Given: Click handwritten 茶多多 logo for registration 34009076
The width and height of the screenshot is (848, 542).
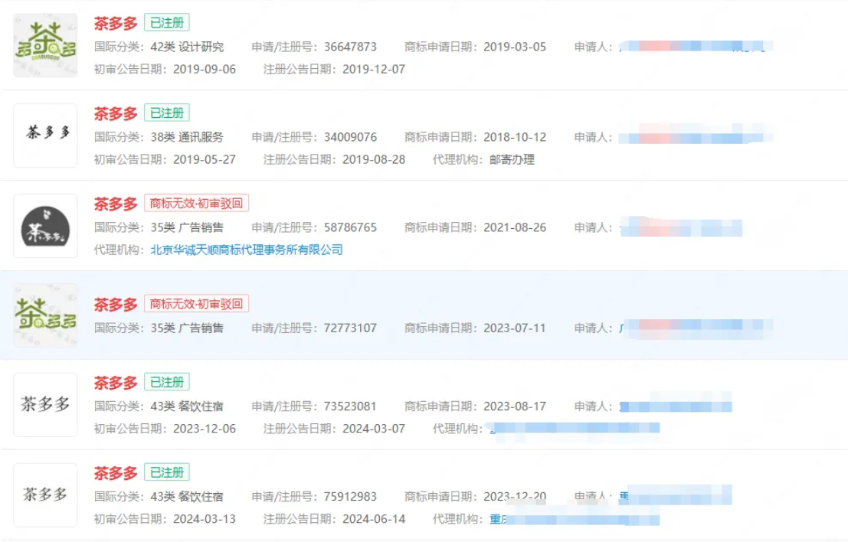Looking at the screenshot, I should pyautogui.click(x=45, y=135).
